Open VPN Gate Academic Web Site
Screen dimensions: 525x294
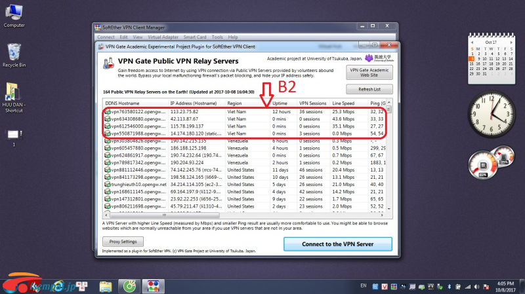coord(369,73)
